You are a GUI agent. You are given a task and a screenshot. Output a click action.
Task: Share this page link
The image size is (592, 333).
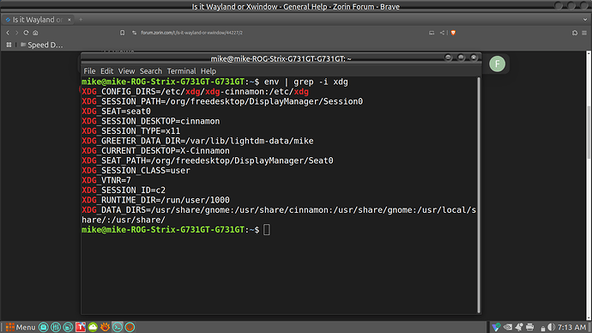click(442, 33)
